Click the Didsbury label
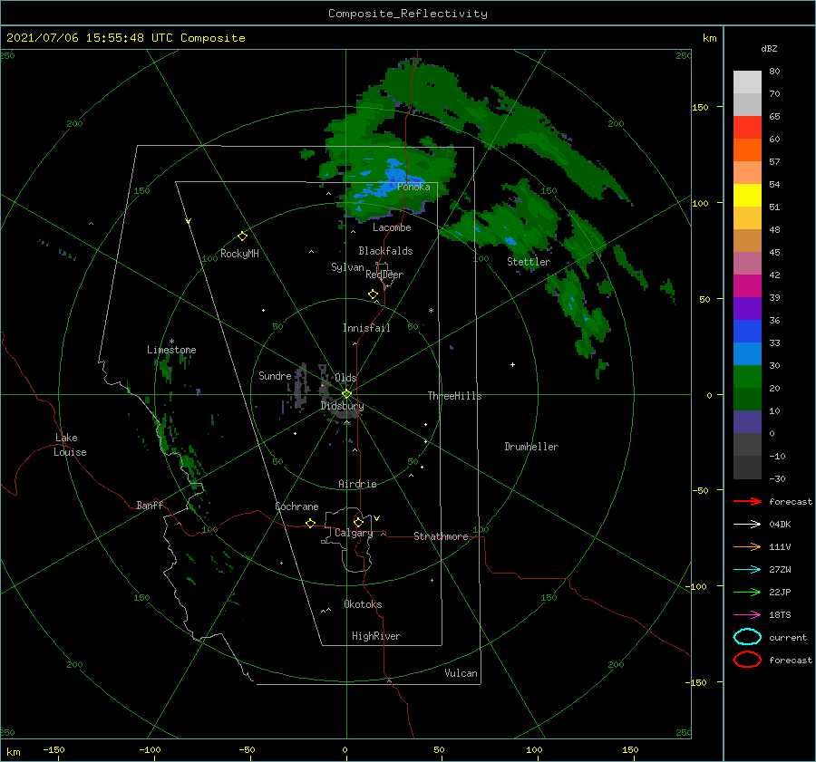Viewport: 816px width, 762px height. tap(342, 406)
